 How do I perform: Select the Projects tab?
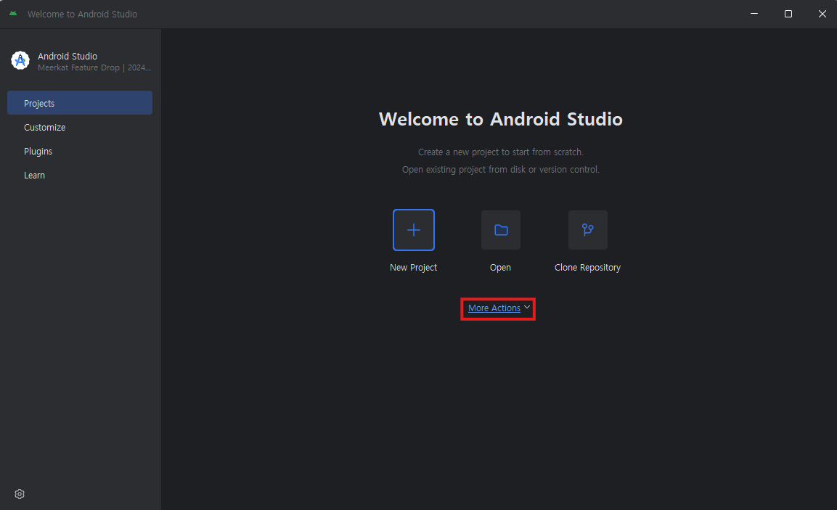(80, 103)
